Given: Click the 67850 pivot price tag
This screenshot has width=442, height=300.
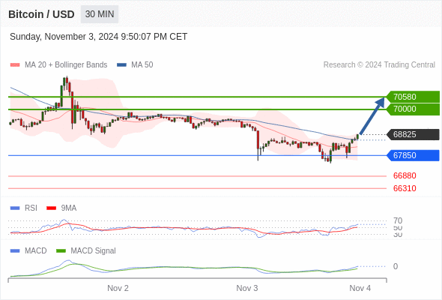Looking at the screenshot, I should (413, 155).
